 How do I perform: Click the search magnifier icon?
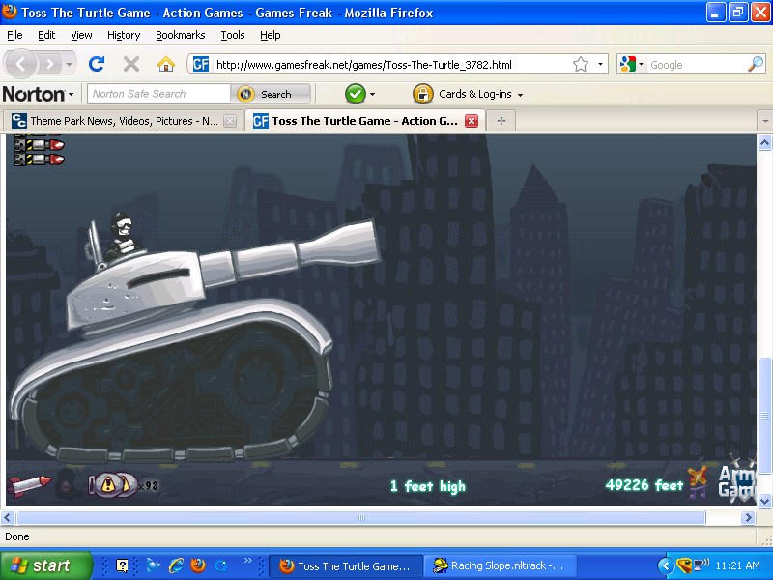(x=756, y=64)
